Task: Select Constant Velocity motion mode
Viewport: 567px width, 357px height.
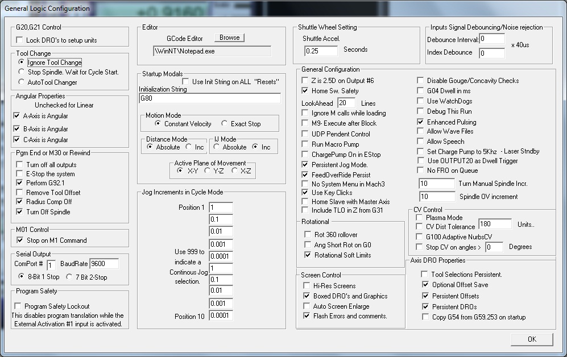Action: point(158,123)
